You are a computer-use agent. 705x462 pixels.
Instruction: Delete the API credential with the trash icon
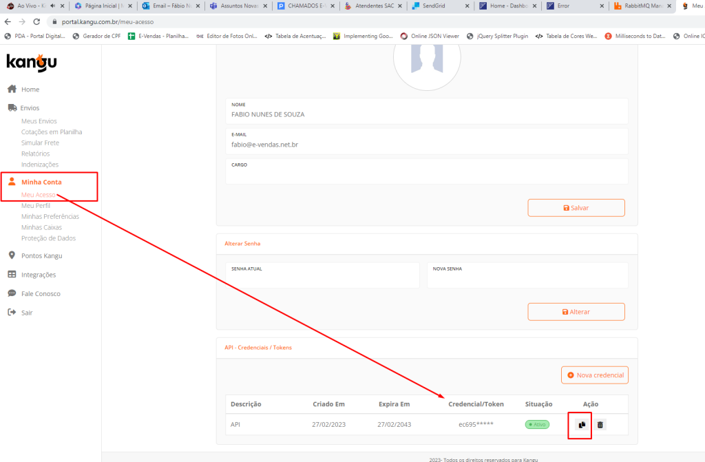coord(600,425)
